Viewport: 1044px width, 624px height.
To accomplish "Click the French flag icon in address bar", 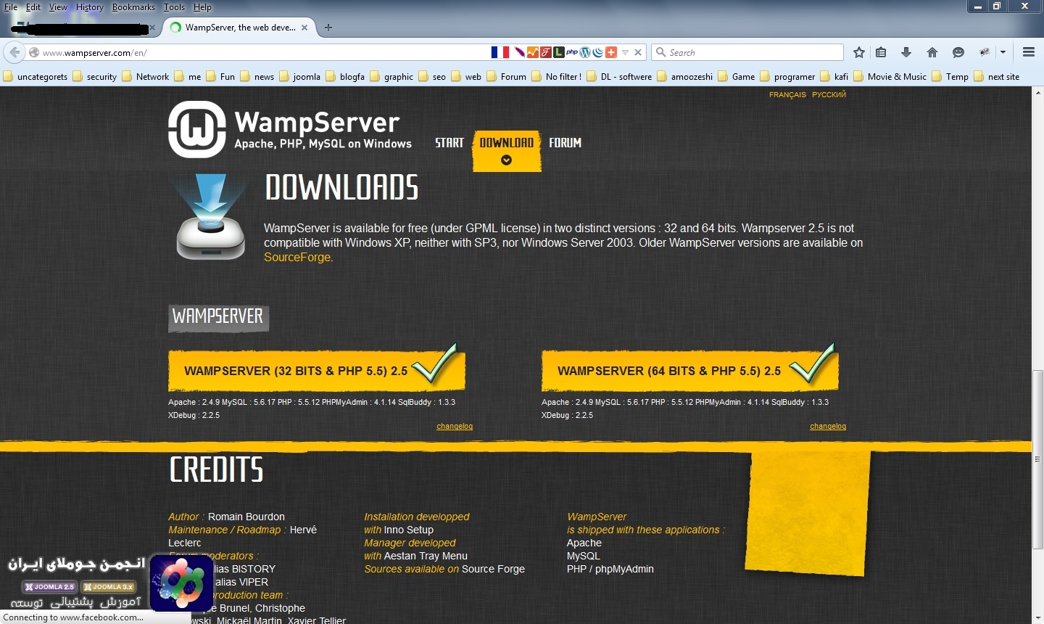I will (500, 52).
